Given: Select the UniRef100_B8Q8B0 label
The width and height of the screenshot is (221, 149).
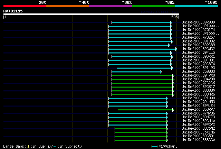Looking at the screenshot, I should (198, 91).
